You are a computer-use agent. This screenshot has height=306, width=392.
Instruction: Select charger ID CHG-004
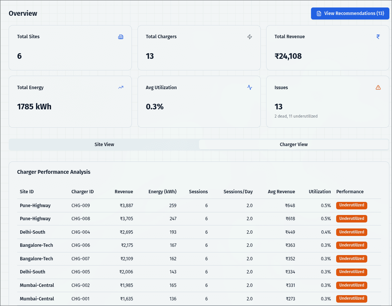click(81, 232)
